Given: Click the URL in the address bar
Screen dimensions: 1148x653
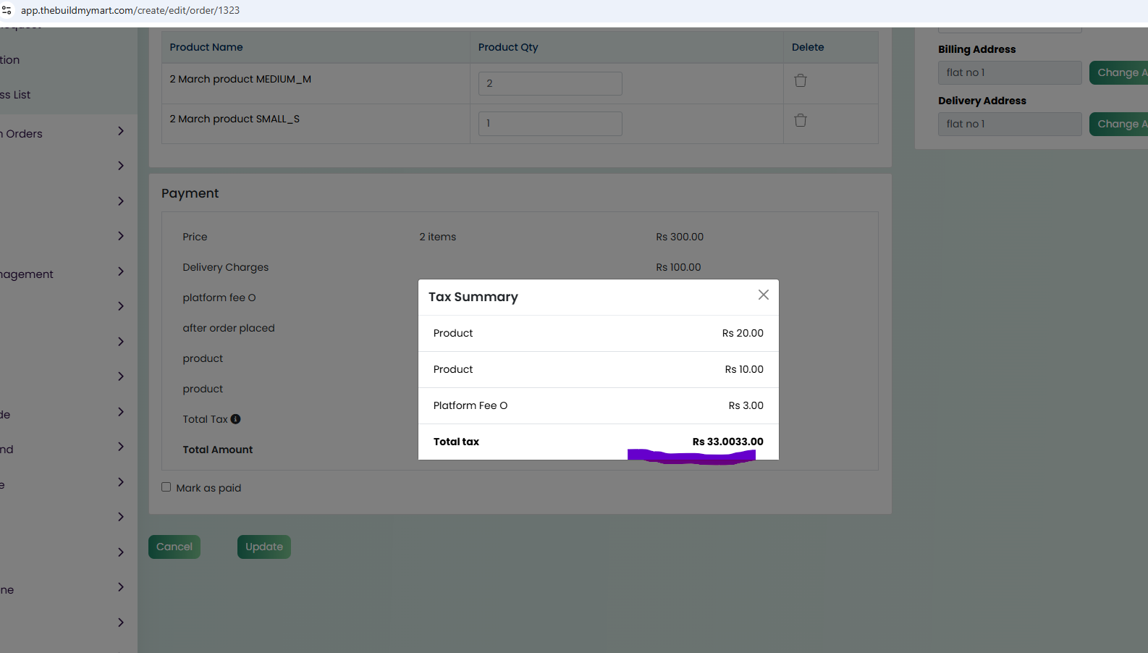Looking at the screenshot, I should click(130, 10).
